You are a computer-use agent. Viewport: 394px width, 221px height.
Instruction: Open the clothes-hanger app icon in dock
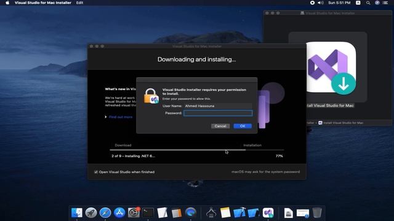(x=211, y=213)
